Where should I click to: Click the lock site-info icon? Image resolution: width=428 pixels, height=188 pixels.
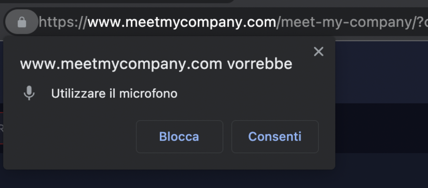22,22
